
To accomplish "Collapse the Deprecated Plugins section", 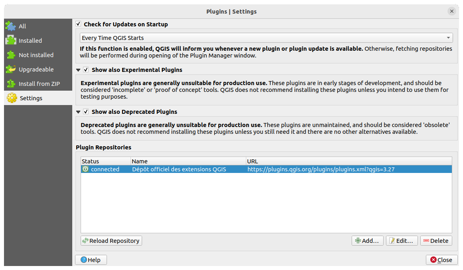I will pos(78,112).
